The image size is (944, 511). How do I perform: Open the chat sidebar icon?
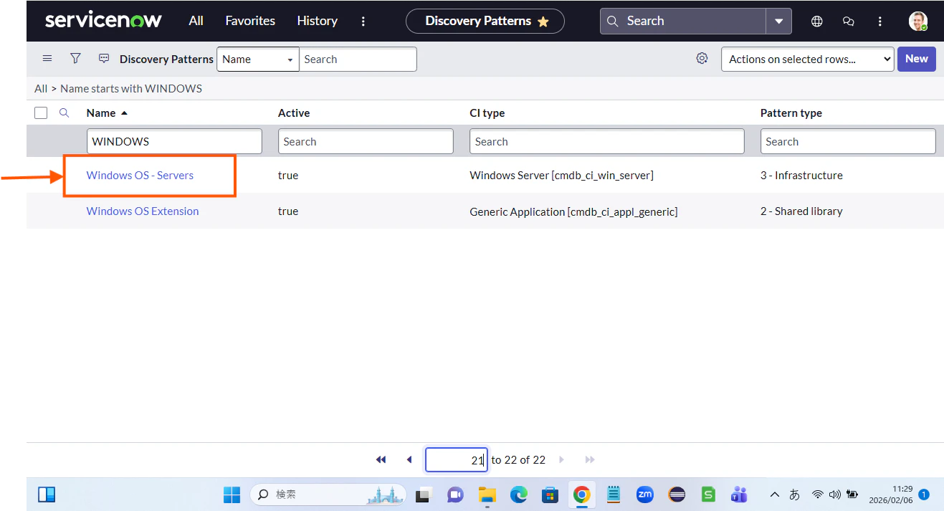849,22
